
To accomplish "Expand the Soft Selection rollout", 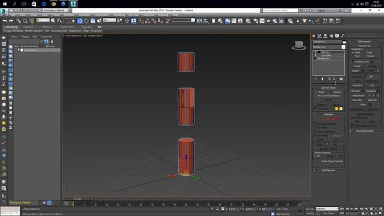I will [x=329, y=170].
